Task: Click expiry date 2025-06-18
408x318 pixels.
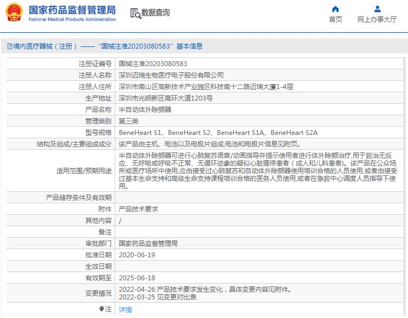Action: 137,278
